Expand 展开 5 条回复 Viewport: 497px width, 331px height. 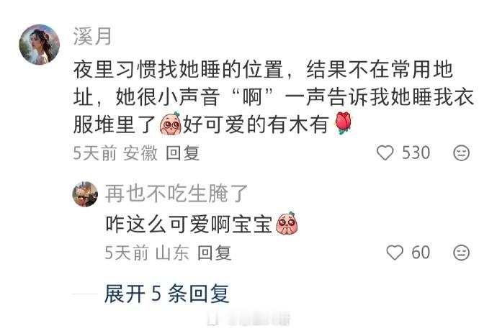pos(166,294)
